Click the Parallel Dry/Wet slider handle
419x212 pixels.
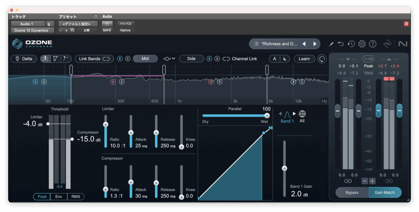(x=267, y=115)
